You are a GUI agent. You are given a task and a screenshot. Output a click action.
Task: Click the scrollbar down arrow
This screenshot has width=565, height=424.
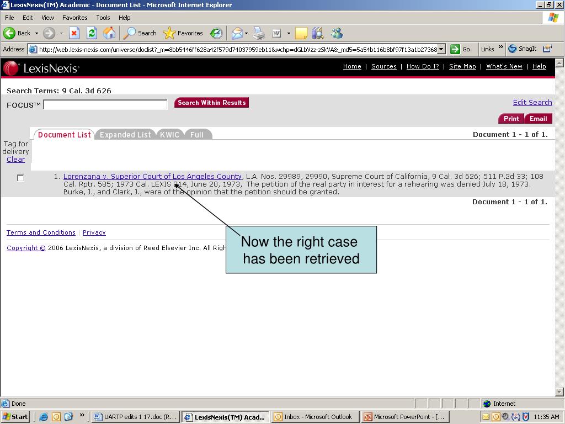[x=559, y=392]
